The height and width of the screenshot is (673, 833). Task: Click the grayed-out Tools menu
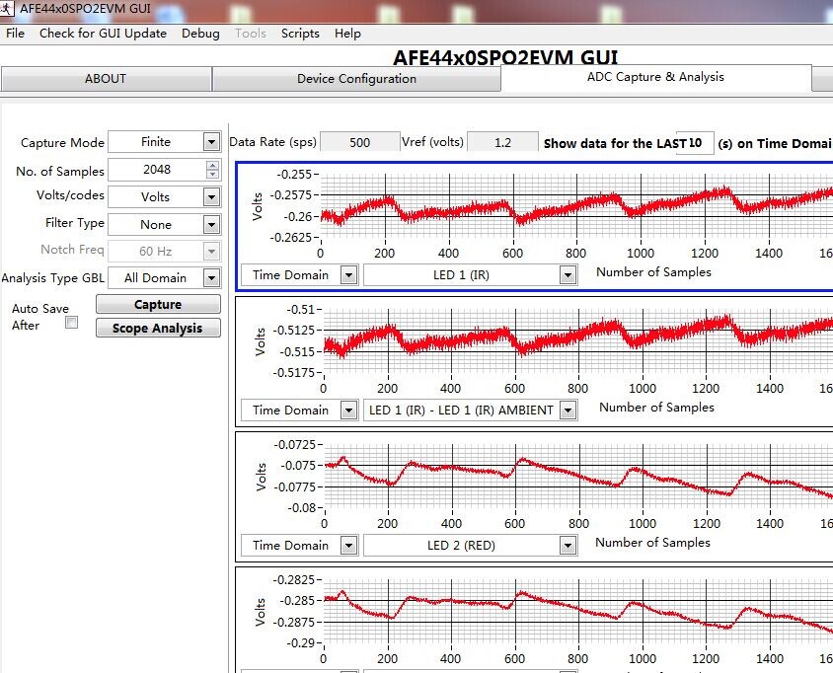click(251, 34)
